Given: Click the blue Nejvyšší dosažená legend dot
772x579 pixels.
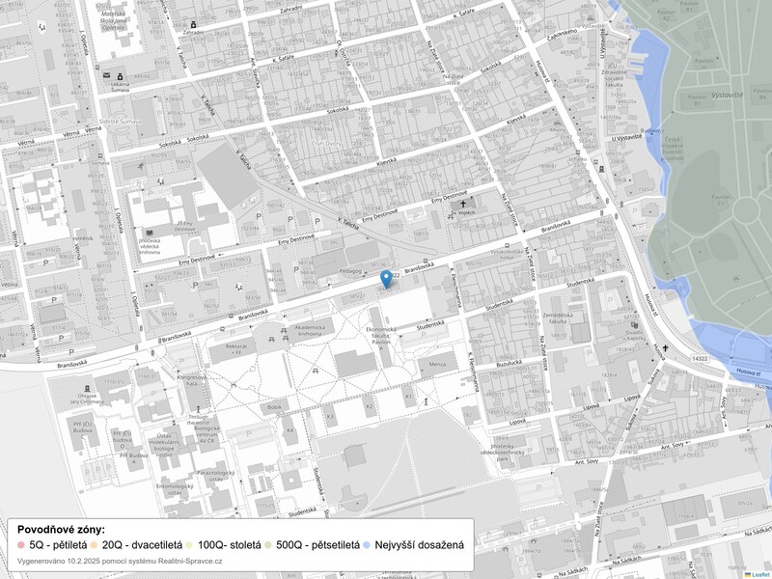Looking at the screenshot, I should 367,545.
